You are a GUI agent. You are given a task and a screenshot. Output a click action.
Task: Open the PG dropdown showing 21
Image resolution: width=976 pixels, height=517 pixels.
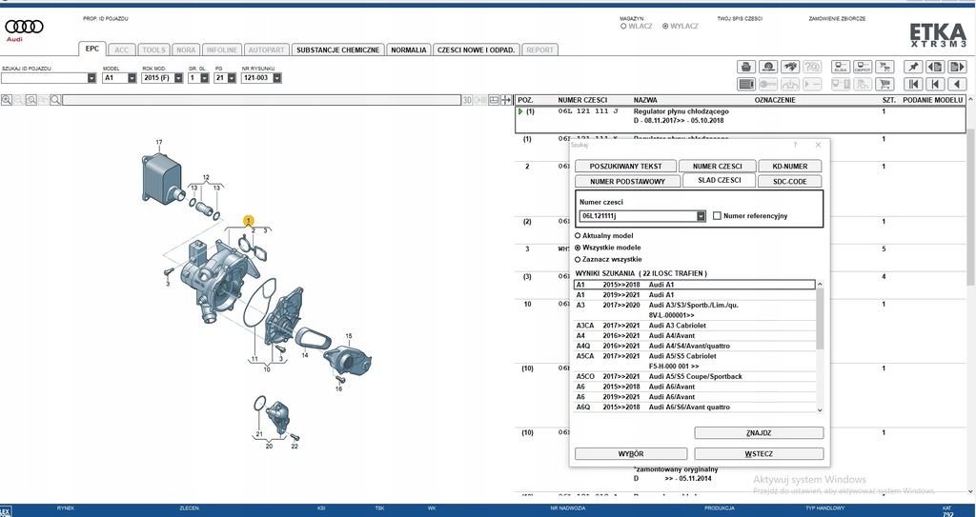[232, 78]
